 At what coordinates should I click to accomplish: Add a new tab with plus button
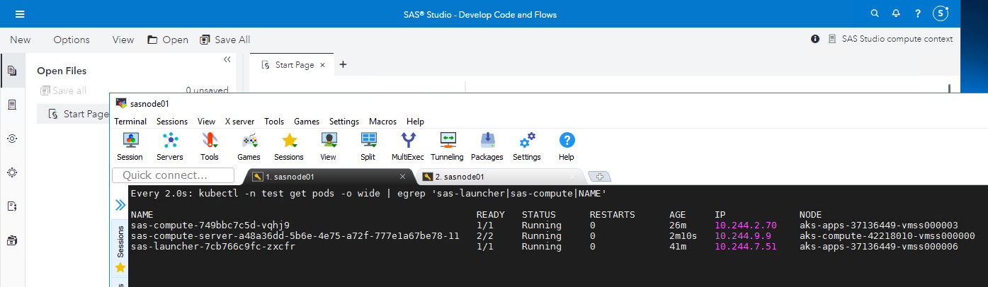343,64
